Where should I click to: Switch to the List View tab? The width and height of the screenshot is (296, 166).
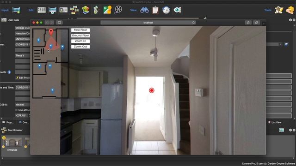click(275, 122)
